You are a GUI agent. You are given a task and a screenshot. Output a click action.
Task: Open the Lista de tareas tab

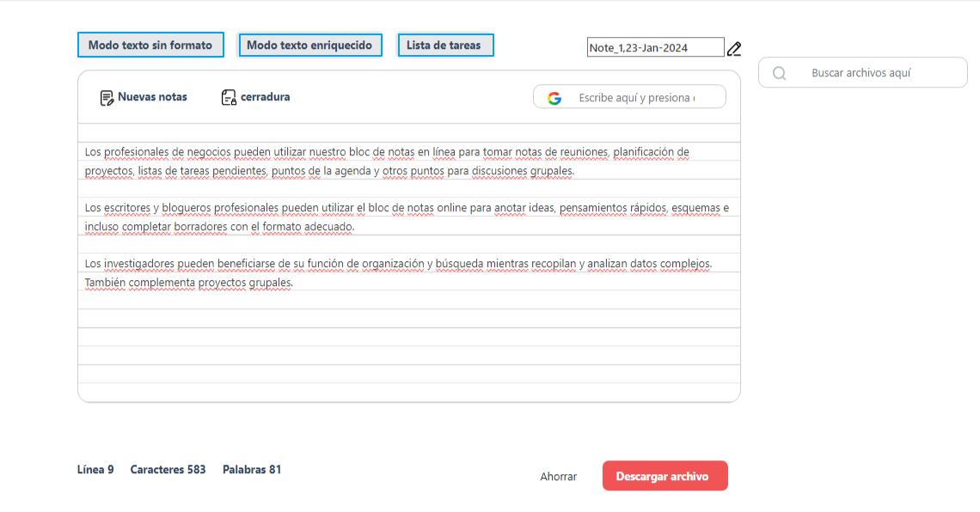click(x=445, y=46)
